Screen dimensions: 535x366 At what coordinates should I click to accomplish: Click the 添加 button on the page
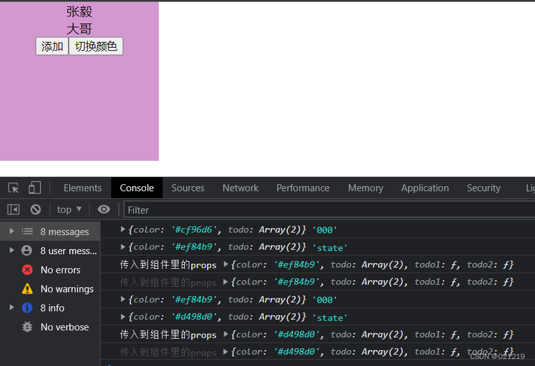tap(51, 46)
